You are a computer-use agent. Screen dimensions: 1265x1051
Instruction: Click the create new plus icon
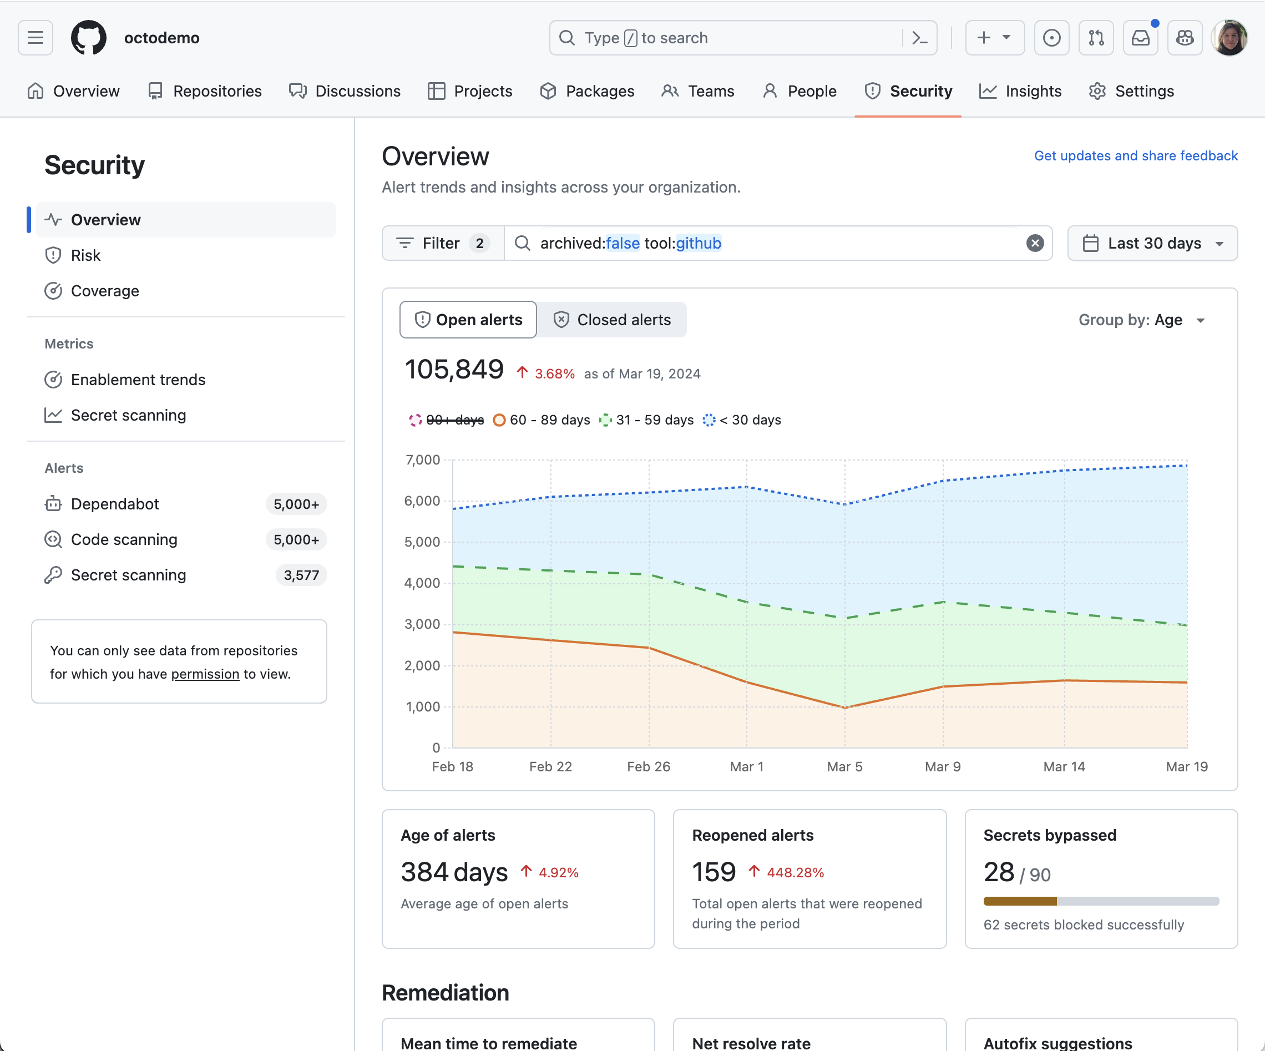(x=984, y=38)
